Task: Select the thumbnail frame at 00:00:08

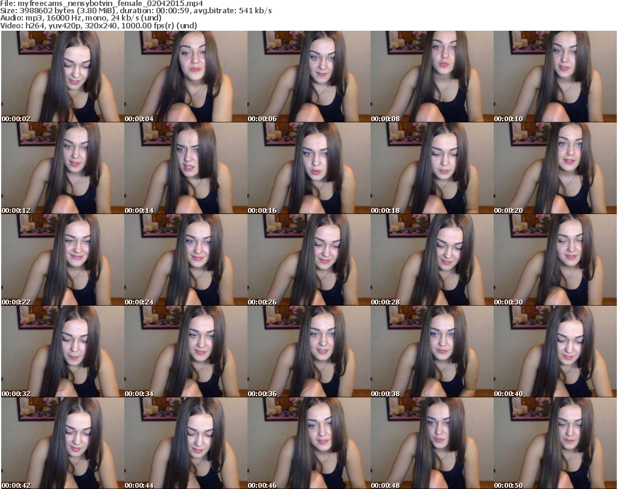Action: 432,77
